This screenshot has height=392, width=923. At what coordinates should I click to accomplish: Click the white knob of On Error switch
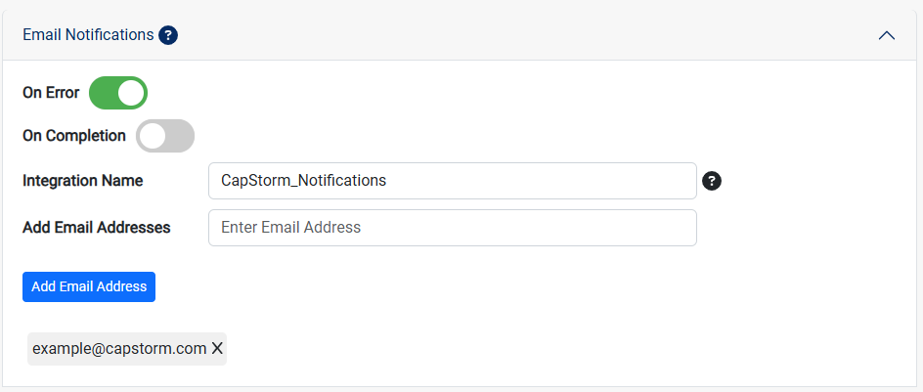tap(131, 93)
